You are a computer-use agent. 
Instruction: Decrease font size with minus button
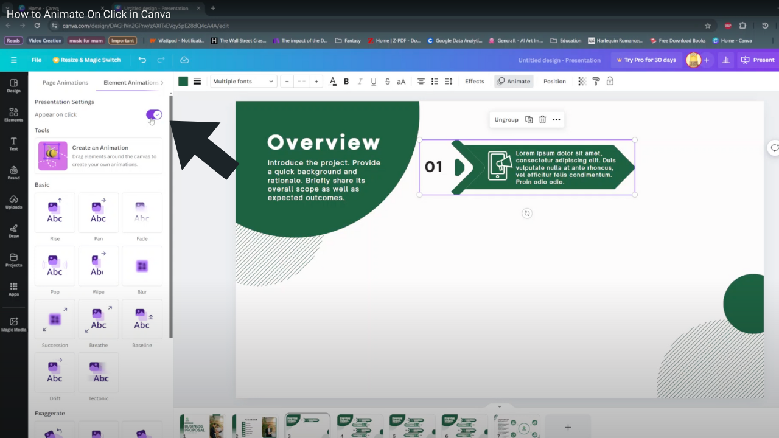point(287,82)
